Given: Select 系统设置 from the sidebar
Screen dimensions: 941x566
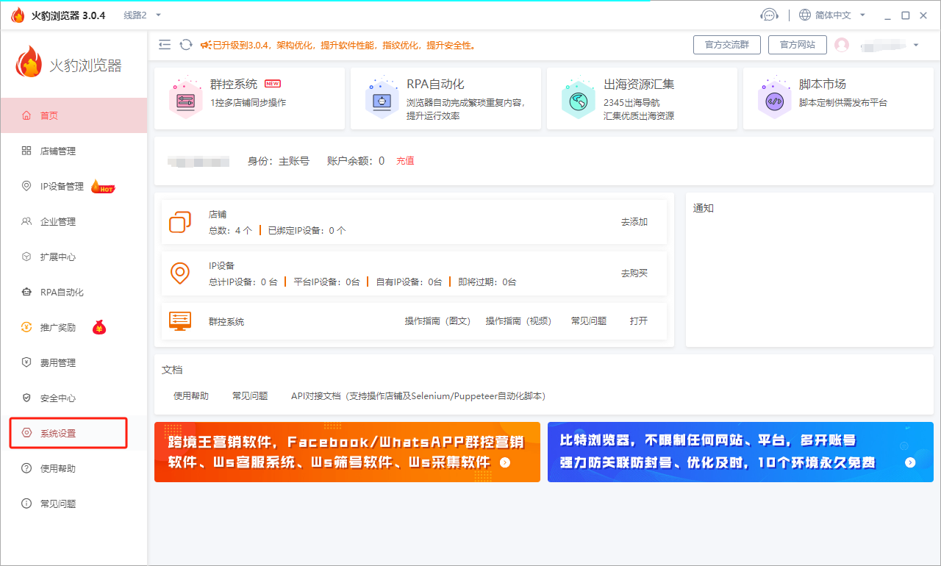Looking at the screenshot, I should (59, 433).
